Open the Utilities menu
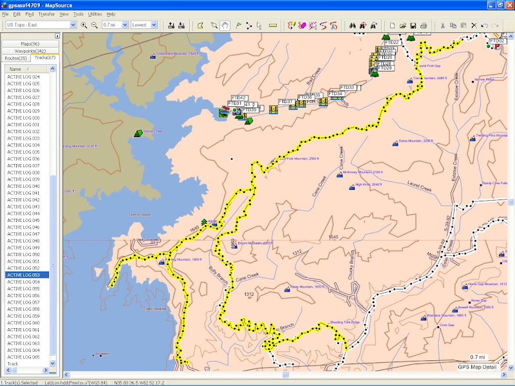Viewport: 515px width, 386px height. [95, 14]
